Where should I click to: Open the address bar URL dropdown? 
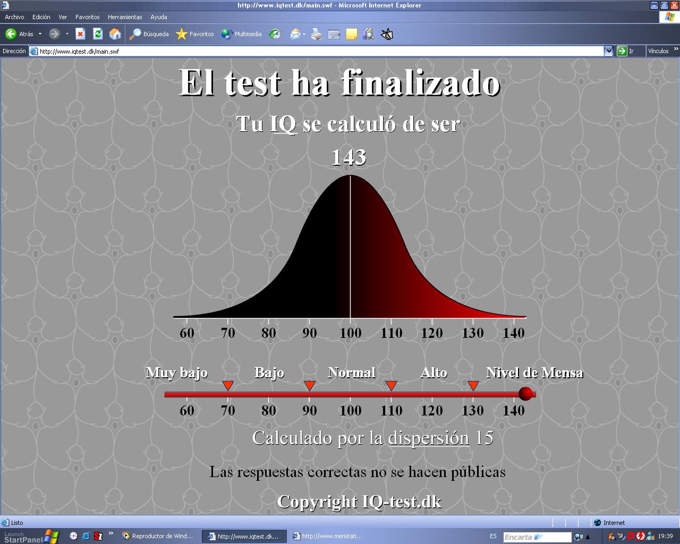pyautogui.click(x=609, y=51)
